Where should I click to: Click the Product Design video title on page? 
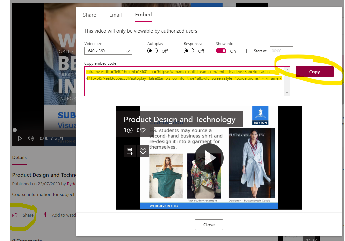[44, 175]
